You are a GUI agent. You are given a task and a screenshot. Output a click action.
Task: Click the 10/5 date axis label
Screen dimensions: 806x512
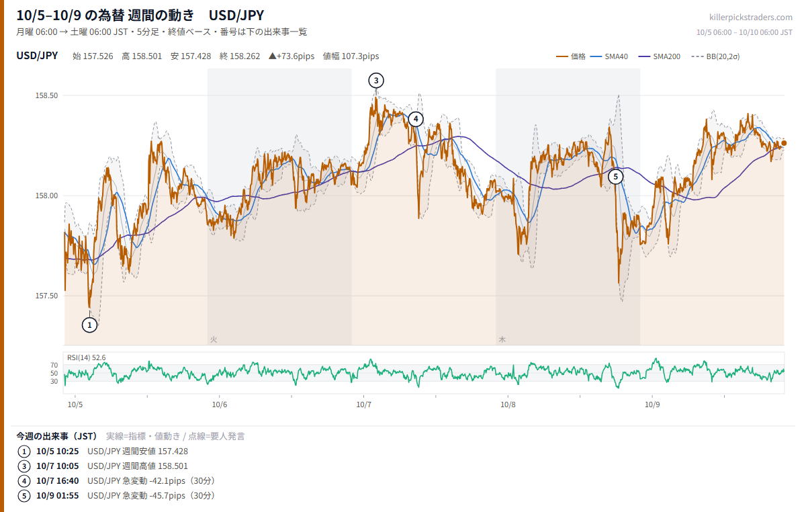[75, 404]
